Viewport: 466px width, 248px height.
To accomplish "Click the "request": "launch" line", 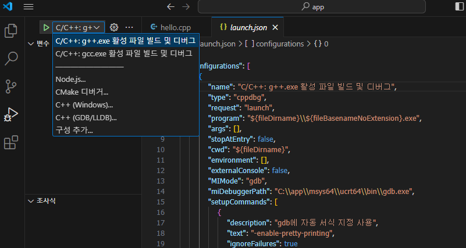I will [x=241, y=107].
